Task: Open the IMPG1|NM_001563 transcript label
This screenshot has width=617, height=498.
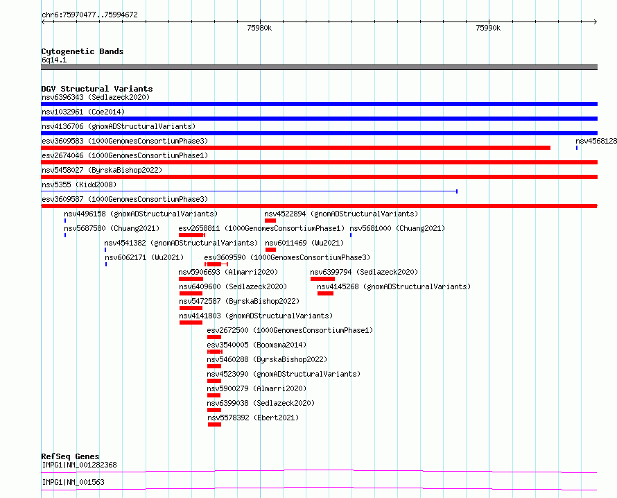Action: click(73, 482)
